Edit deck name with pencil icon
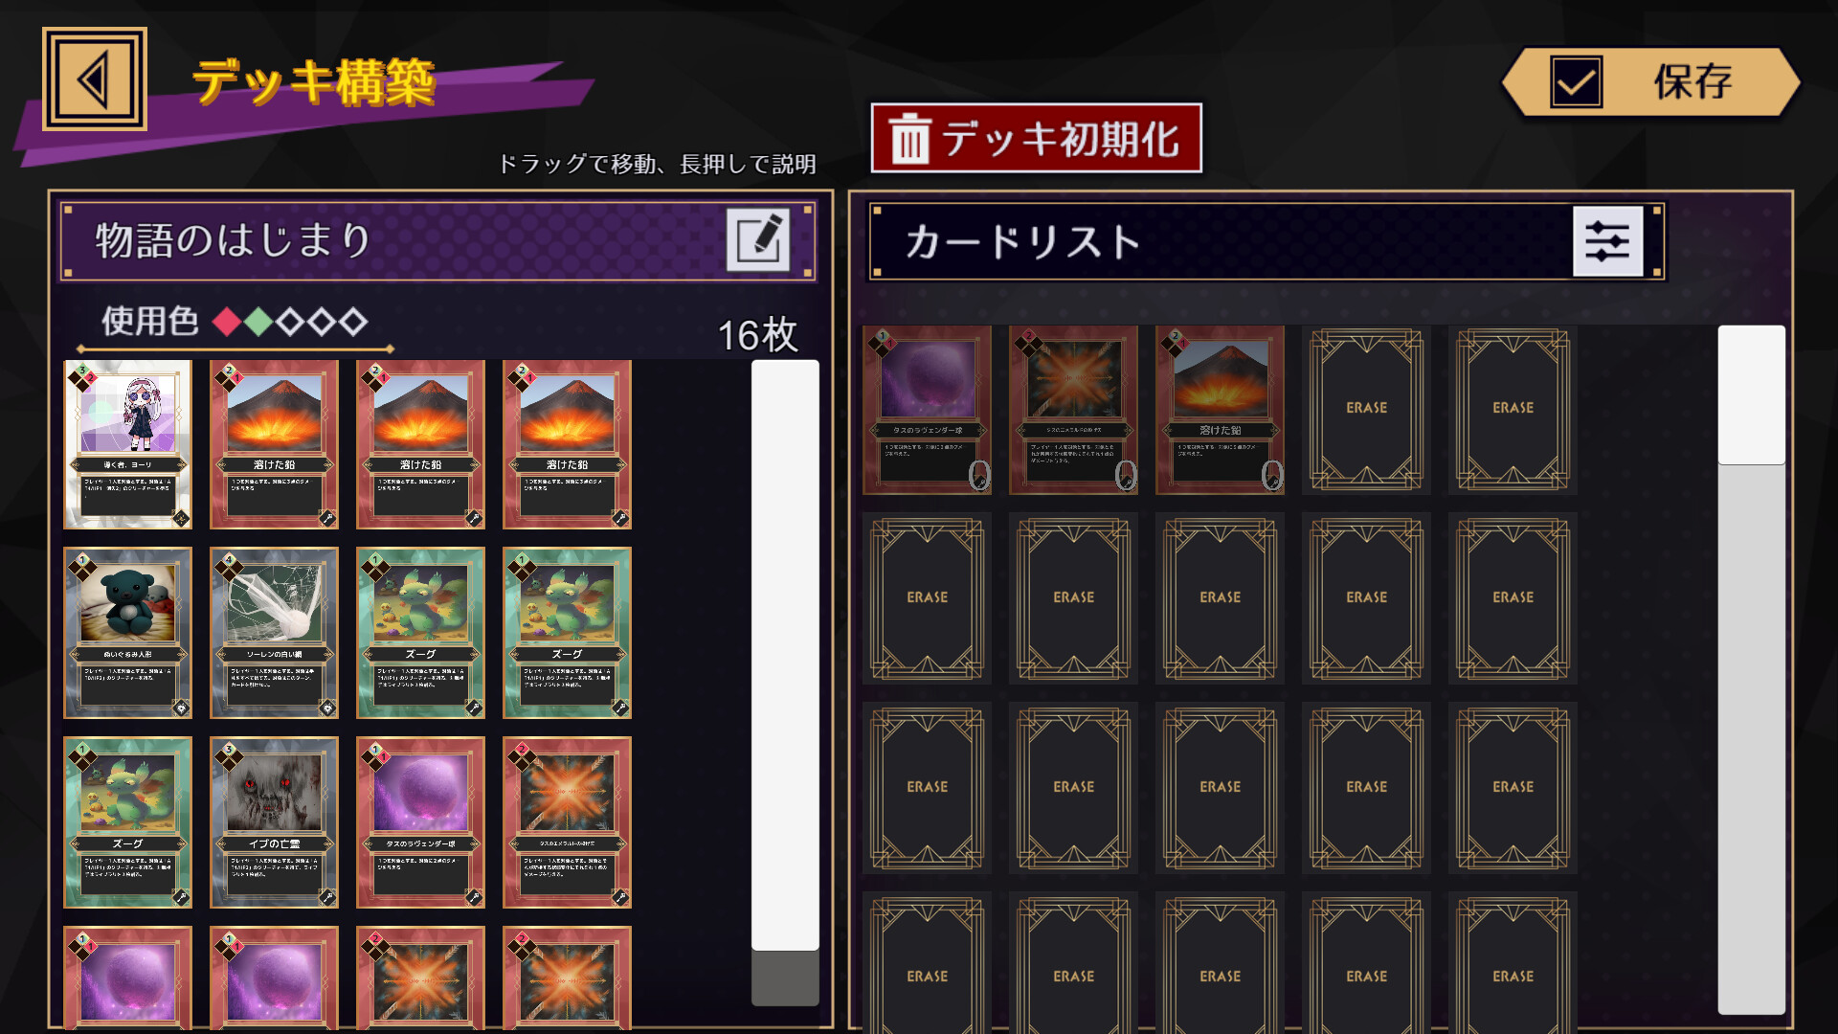 (757, 239)
